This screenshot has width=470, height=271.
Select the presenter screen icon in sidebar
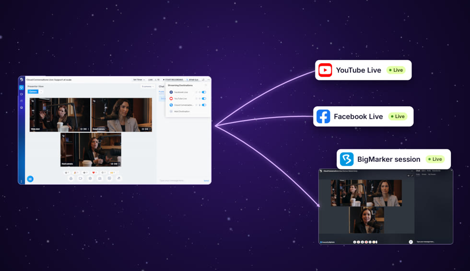[x=21, y=88]
